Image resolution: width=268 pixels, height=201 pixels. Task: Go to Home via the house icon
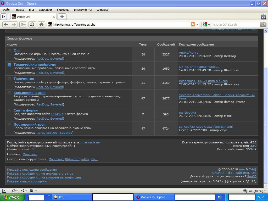(x=41, y=24)
